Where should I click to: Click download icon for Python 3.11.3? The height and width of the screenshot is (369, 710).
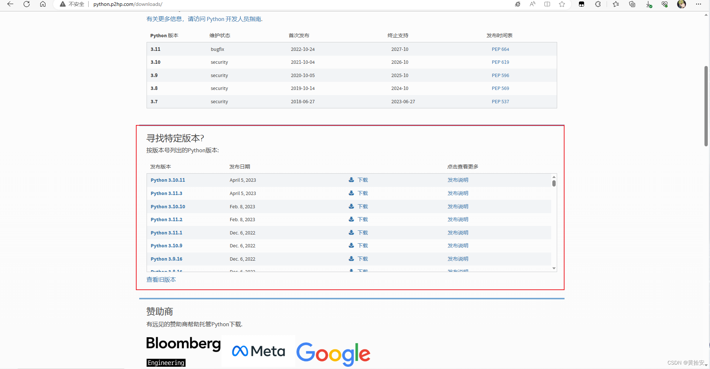point(351,193)
